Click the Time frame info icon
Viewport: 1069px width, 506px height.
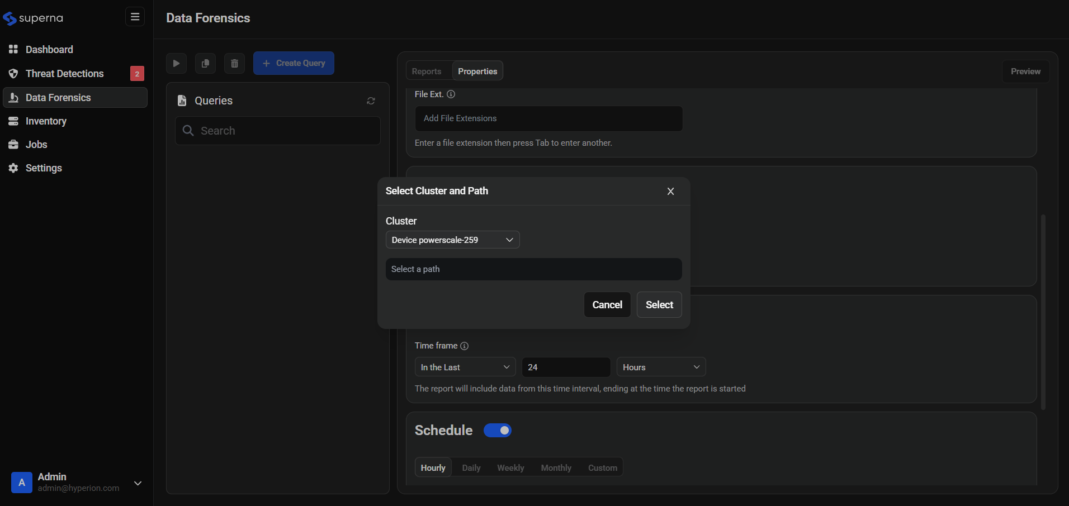pos(464,346)
